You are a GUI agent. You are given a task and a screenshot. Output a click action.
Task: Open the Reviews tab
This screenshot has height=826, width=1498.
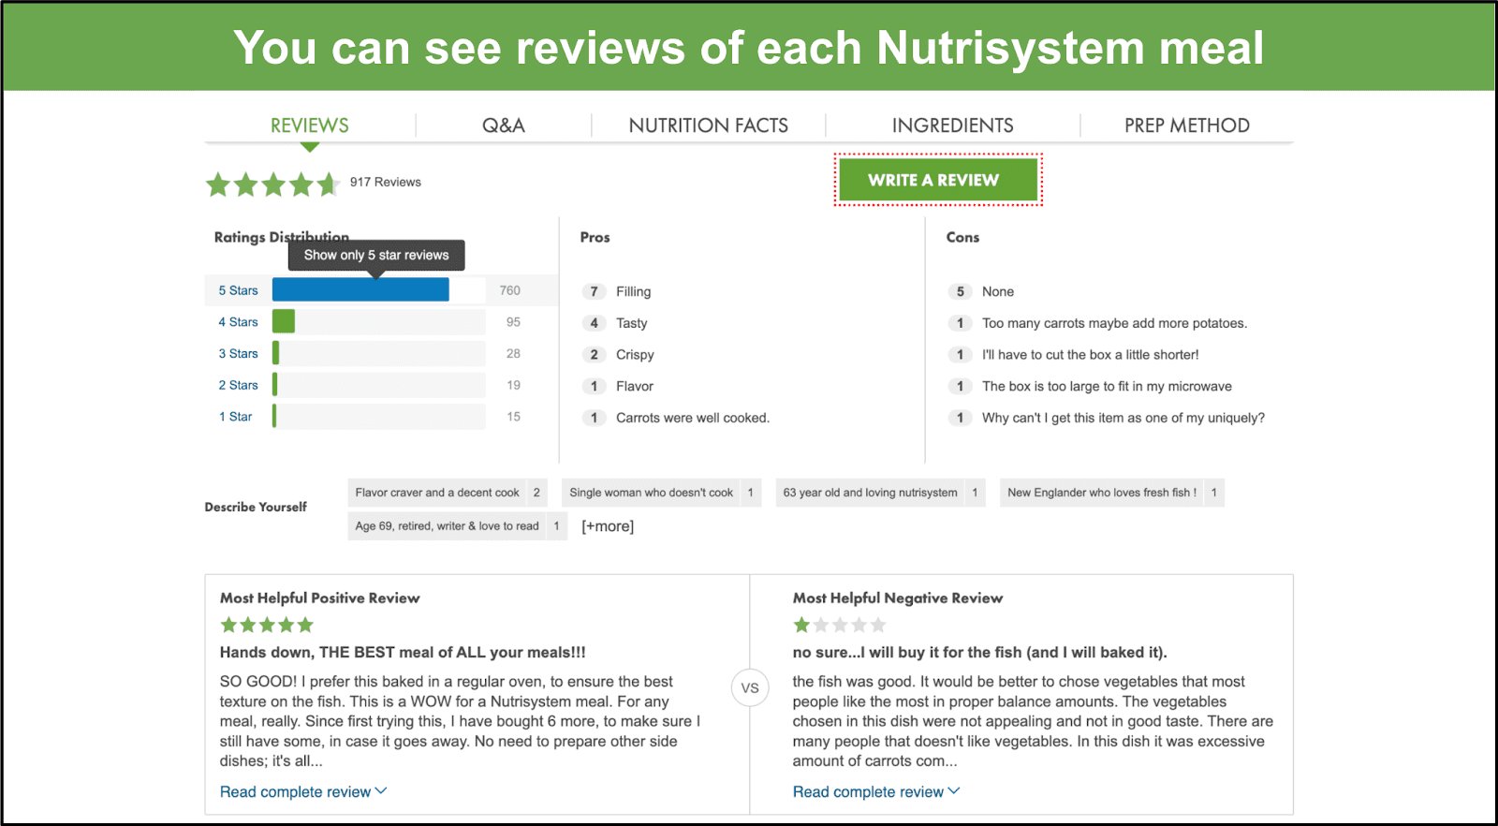pyautogui.click(x=310, y=125)
